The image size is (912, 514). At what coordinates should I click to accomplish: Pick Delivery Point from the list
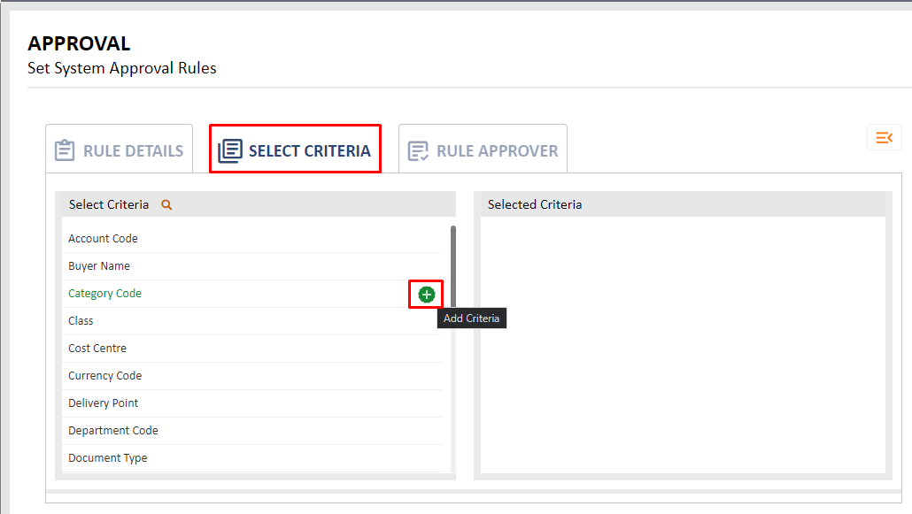point(251,403)
